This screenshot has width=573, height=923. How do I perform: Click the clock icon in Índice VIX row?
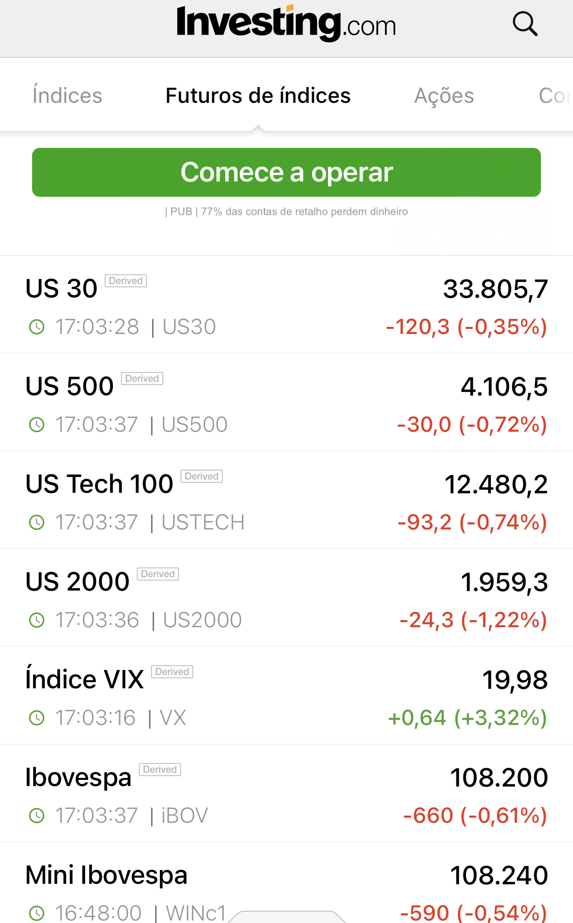(x=37, y=718)
